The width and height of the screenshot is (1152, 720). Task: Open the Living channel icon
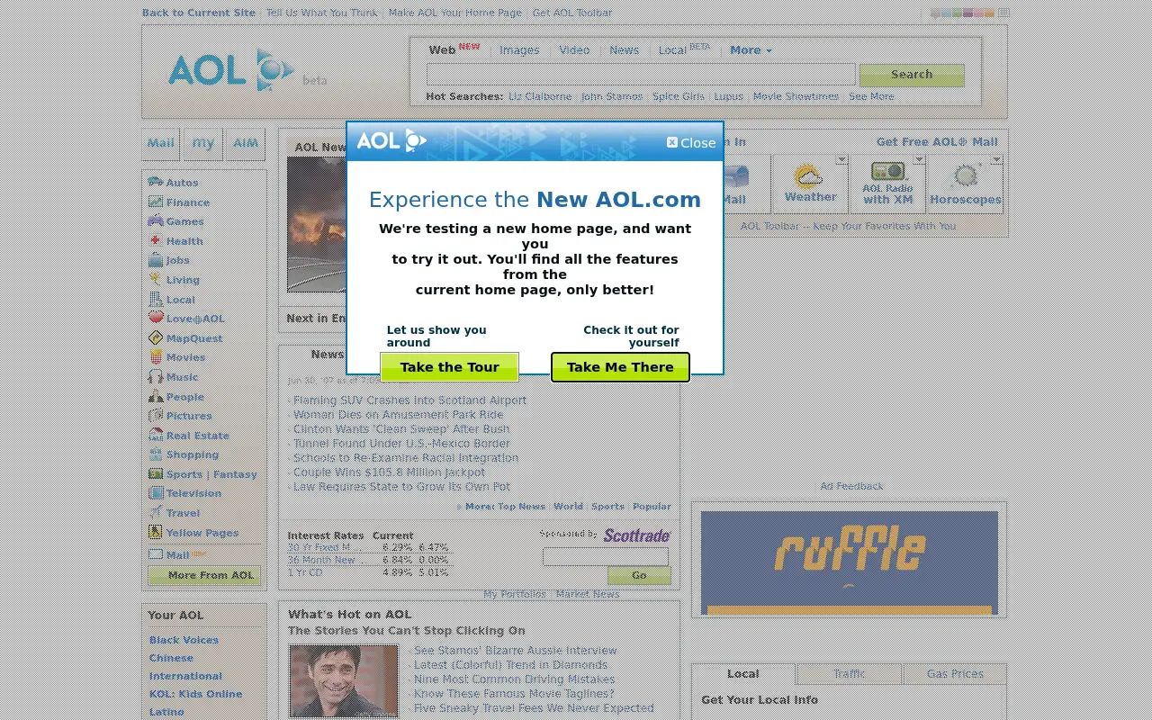tap(156, 279)
